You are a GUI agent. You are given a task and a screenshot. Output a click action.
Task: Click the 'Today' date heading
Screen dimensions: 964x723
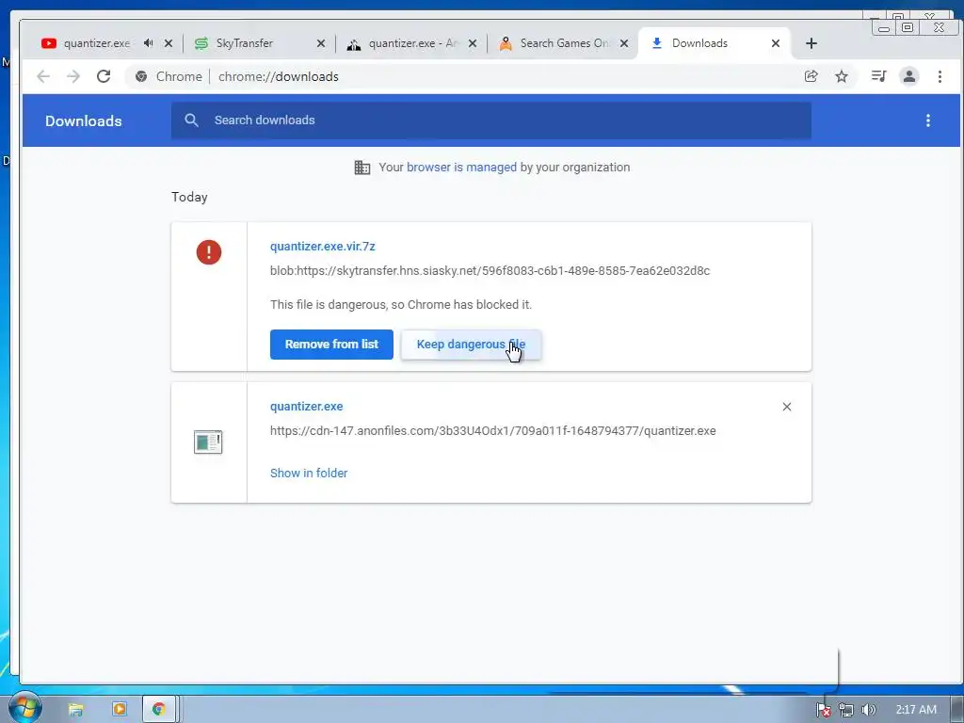point(189,197)
